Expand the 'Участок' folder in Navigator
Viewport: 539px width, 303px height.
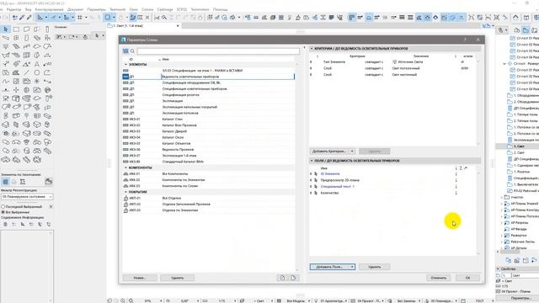(502, 197)
